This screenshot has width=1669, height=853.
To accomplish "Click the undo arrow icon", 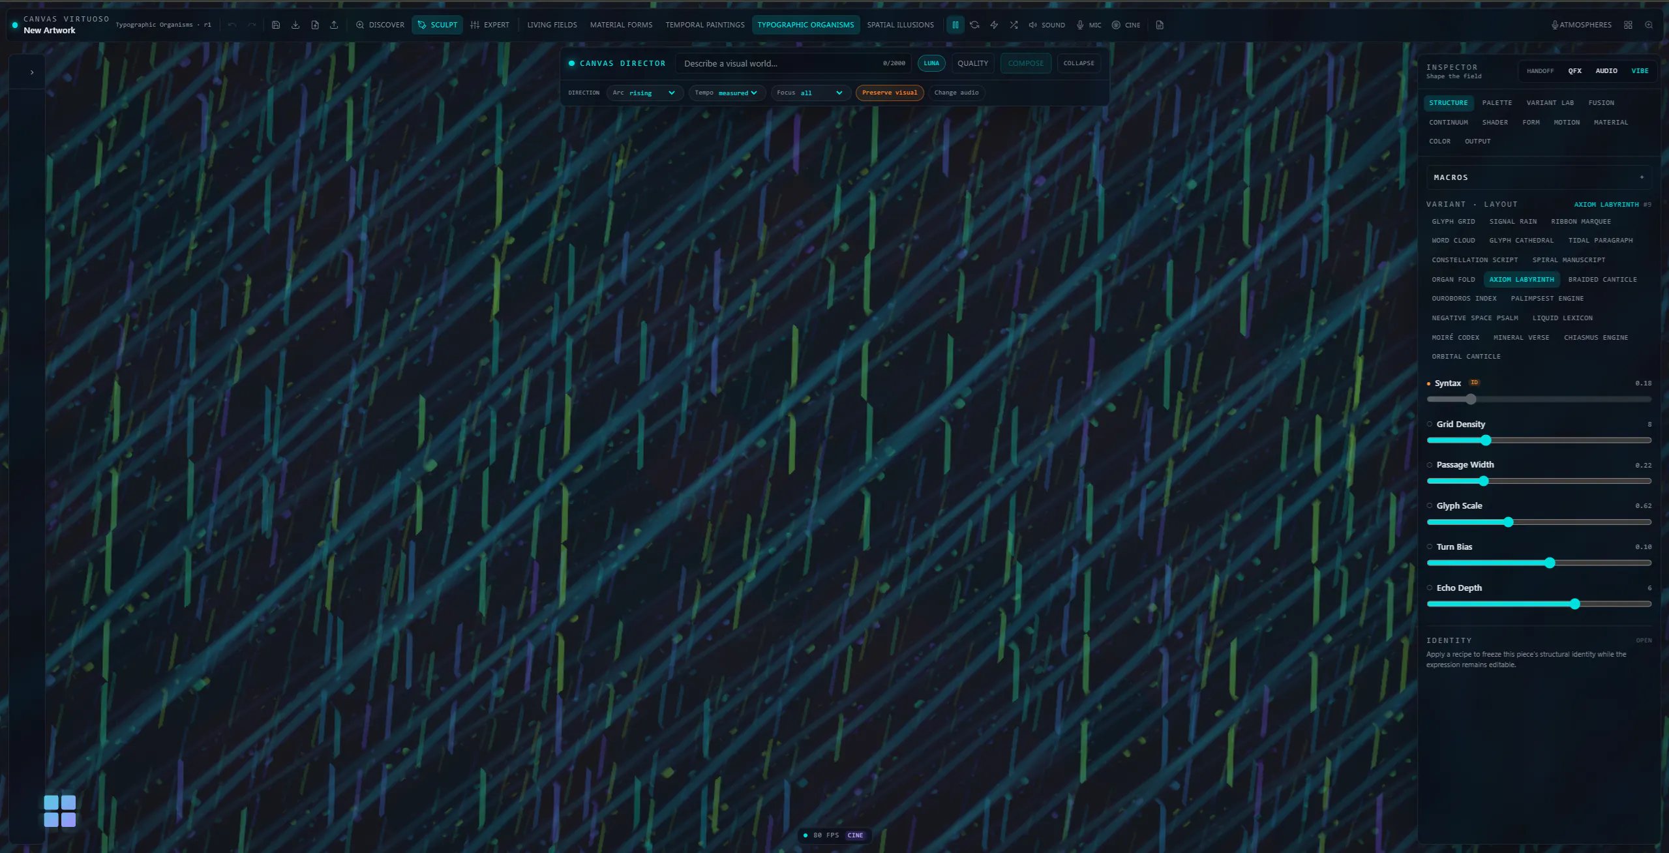I will pos(232,25).
